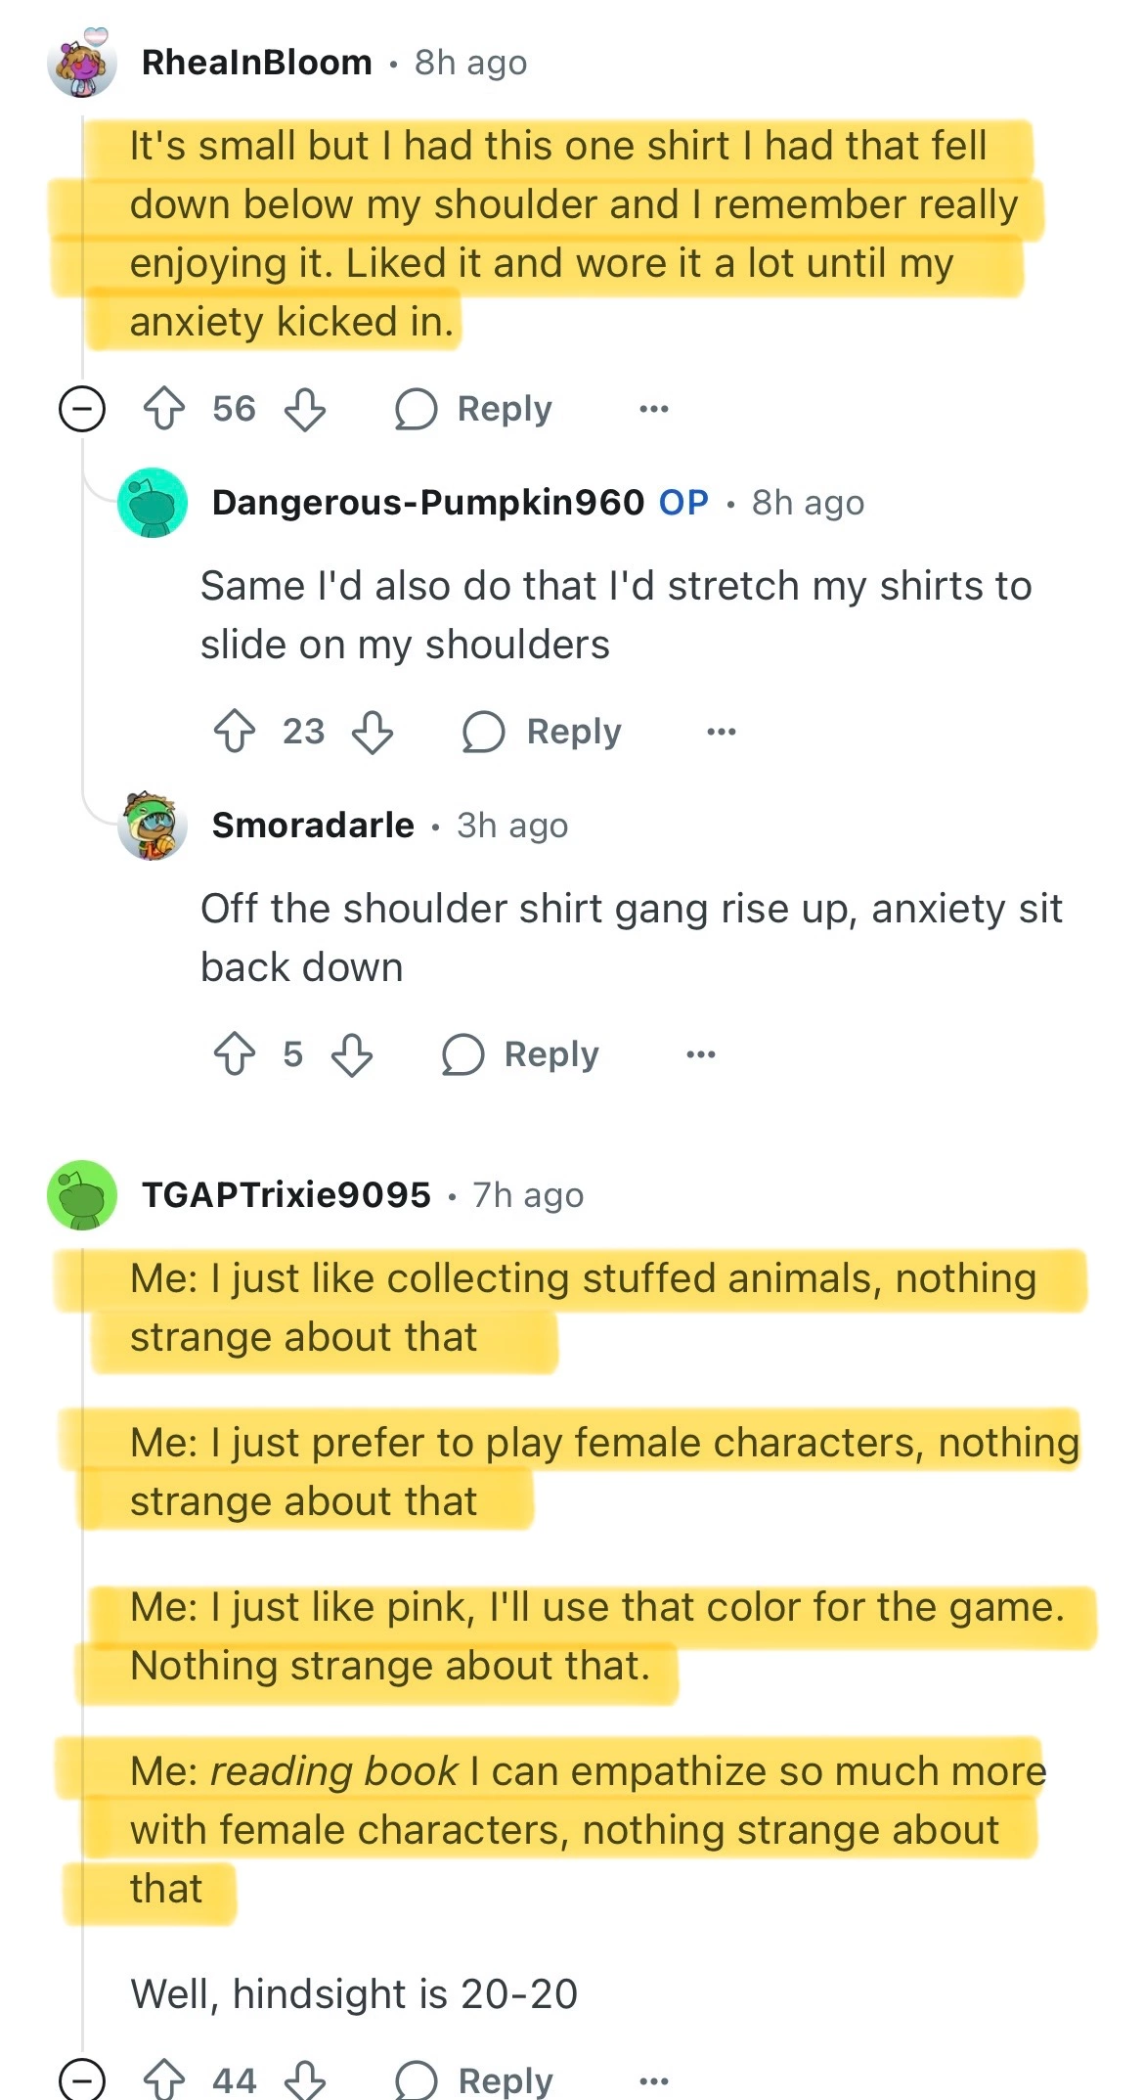The width and height of the screenshot is (1144, 2100).
Task: View Dangerous-Pumpkin960's avatar
Action: [153, 503]
